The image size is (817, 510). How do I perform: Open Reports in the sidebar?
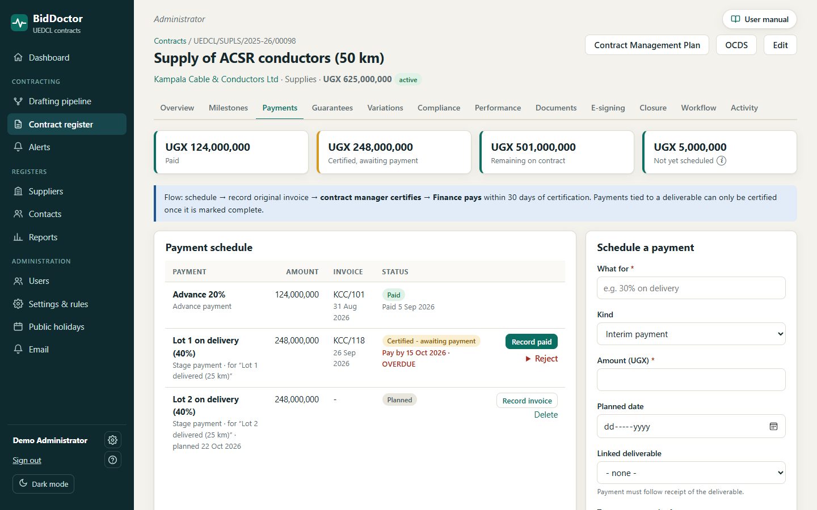pos(67,237)
